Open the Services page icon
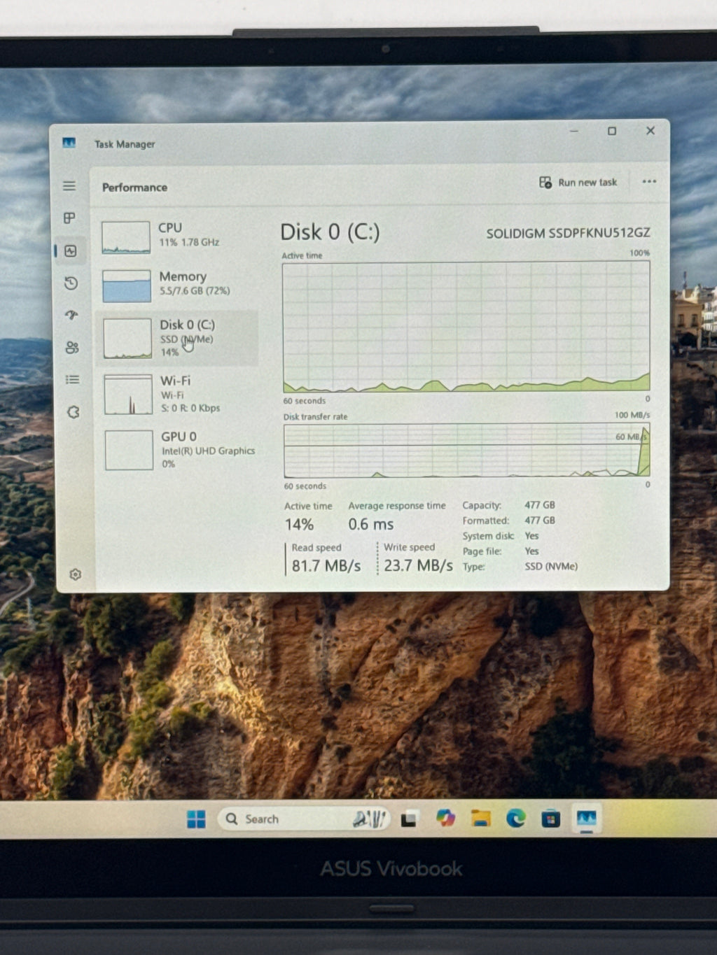Screen dimensions: 717x955 click(74, 412)
